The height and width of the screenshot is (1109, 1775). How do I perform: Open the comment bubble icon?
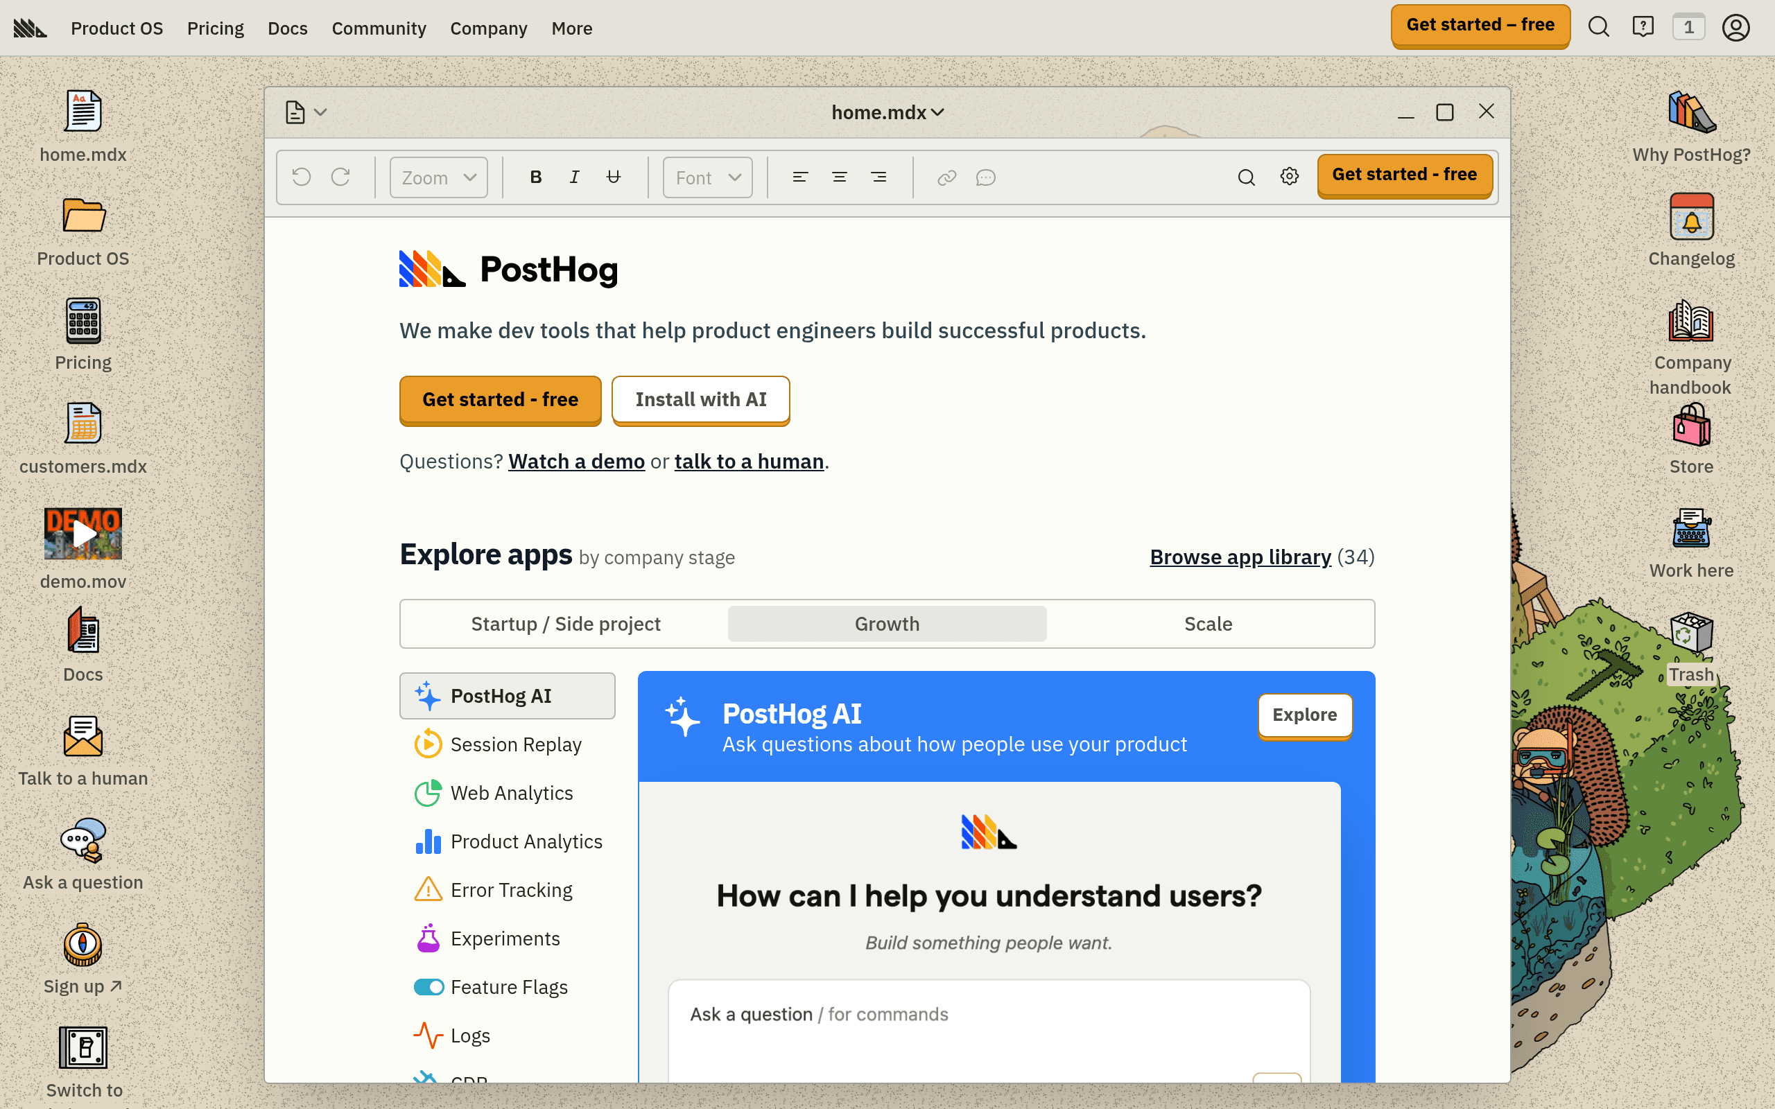click(986, 177)
